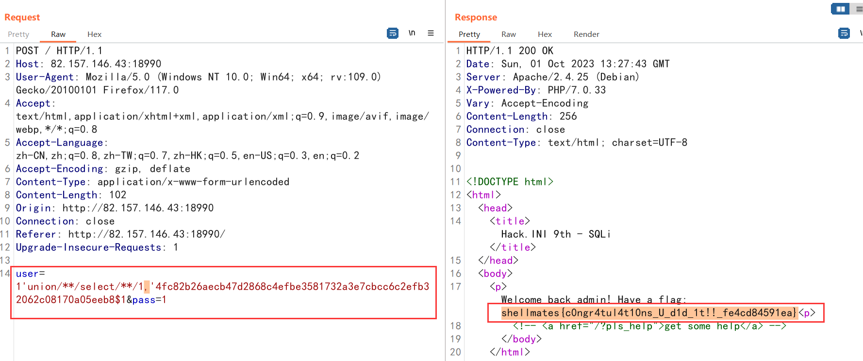Open the Render tab in Response panel

click(x=586, y=34)
